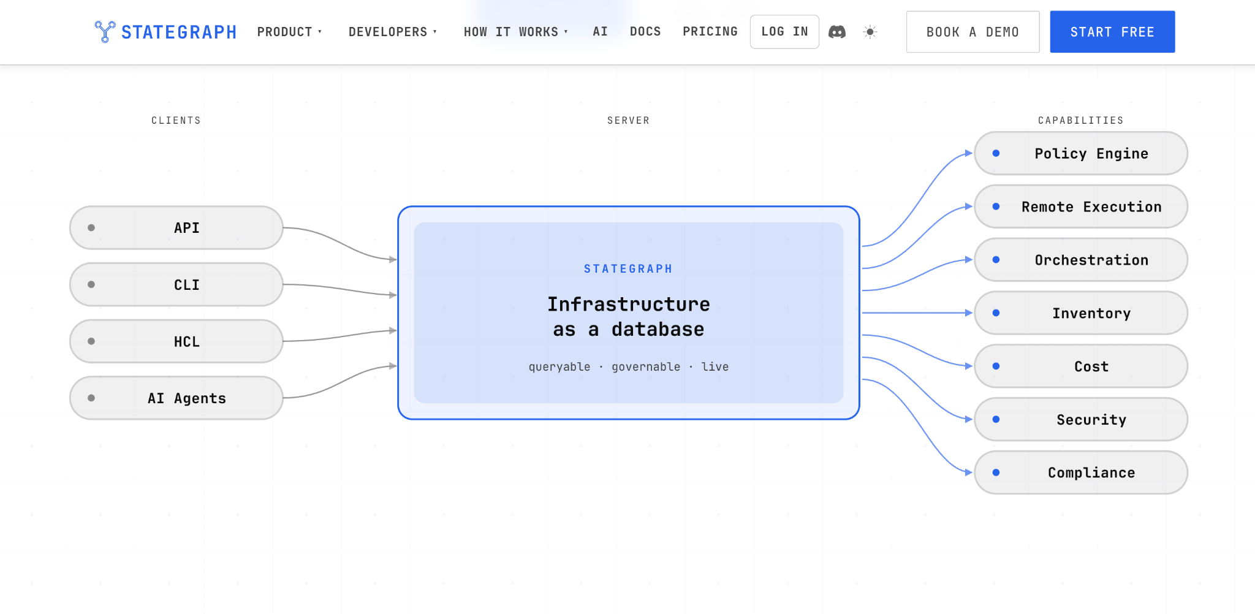Click the STATEGRAPH label inside server box

click(x=628, y=269)
